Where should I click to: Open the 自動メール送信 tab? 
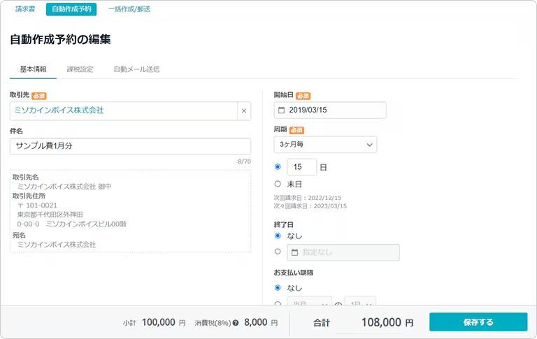(136, 69)
